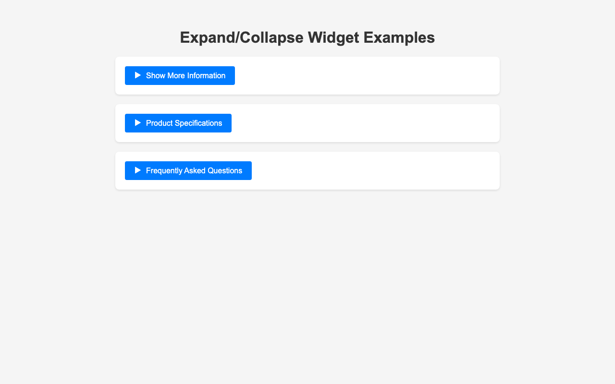The height and width of the screenshot is (384, 615).
Task: Expand the Show More Information section
Action: point(180,76)
